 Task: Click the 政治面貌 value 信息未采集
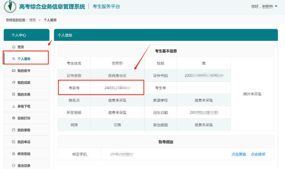click(x=204, y=125)
